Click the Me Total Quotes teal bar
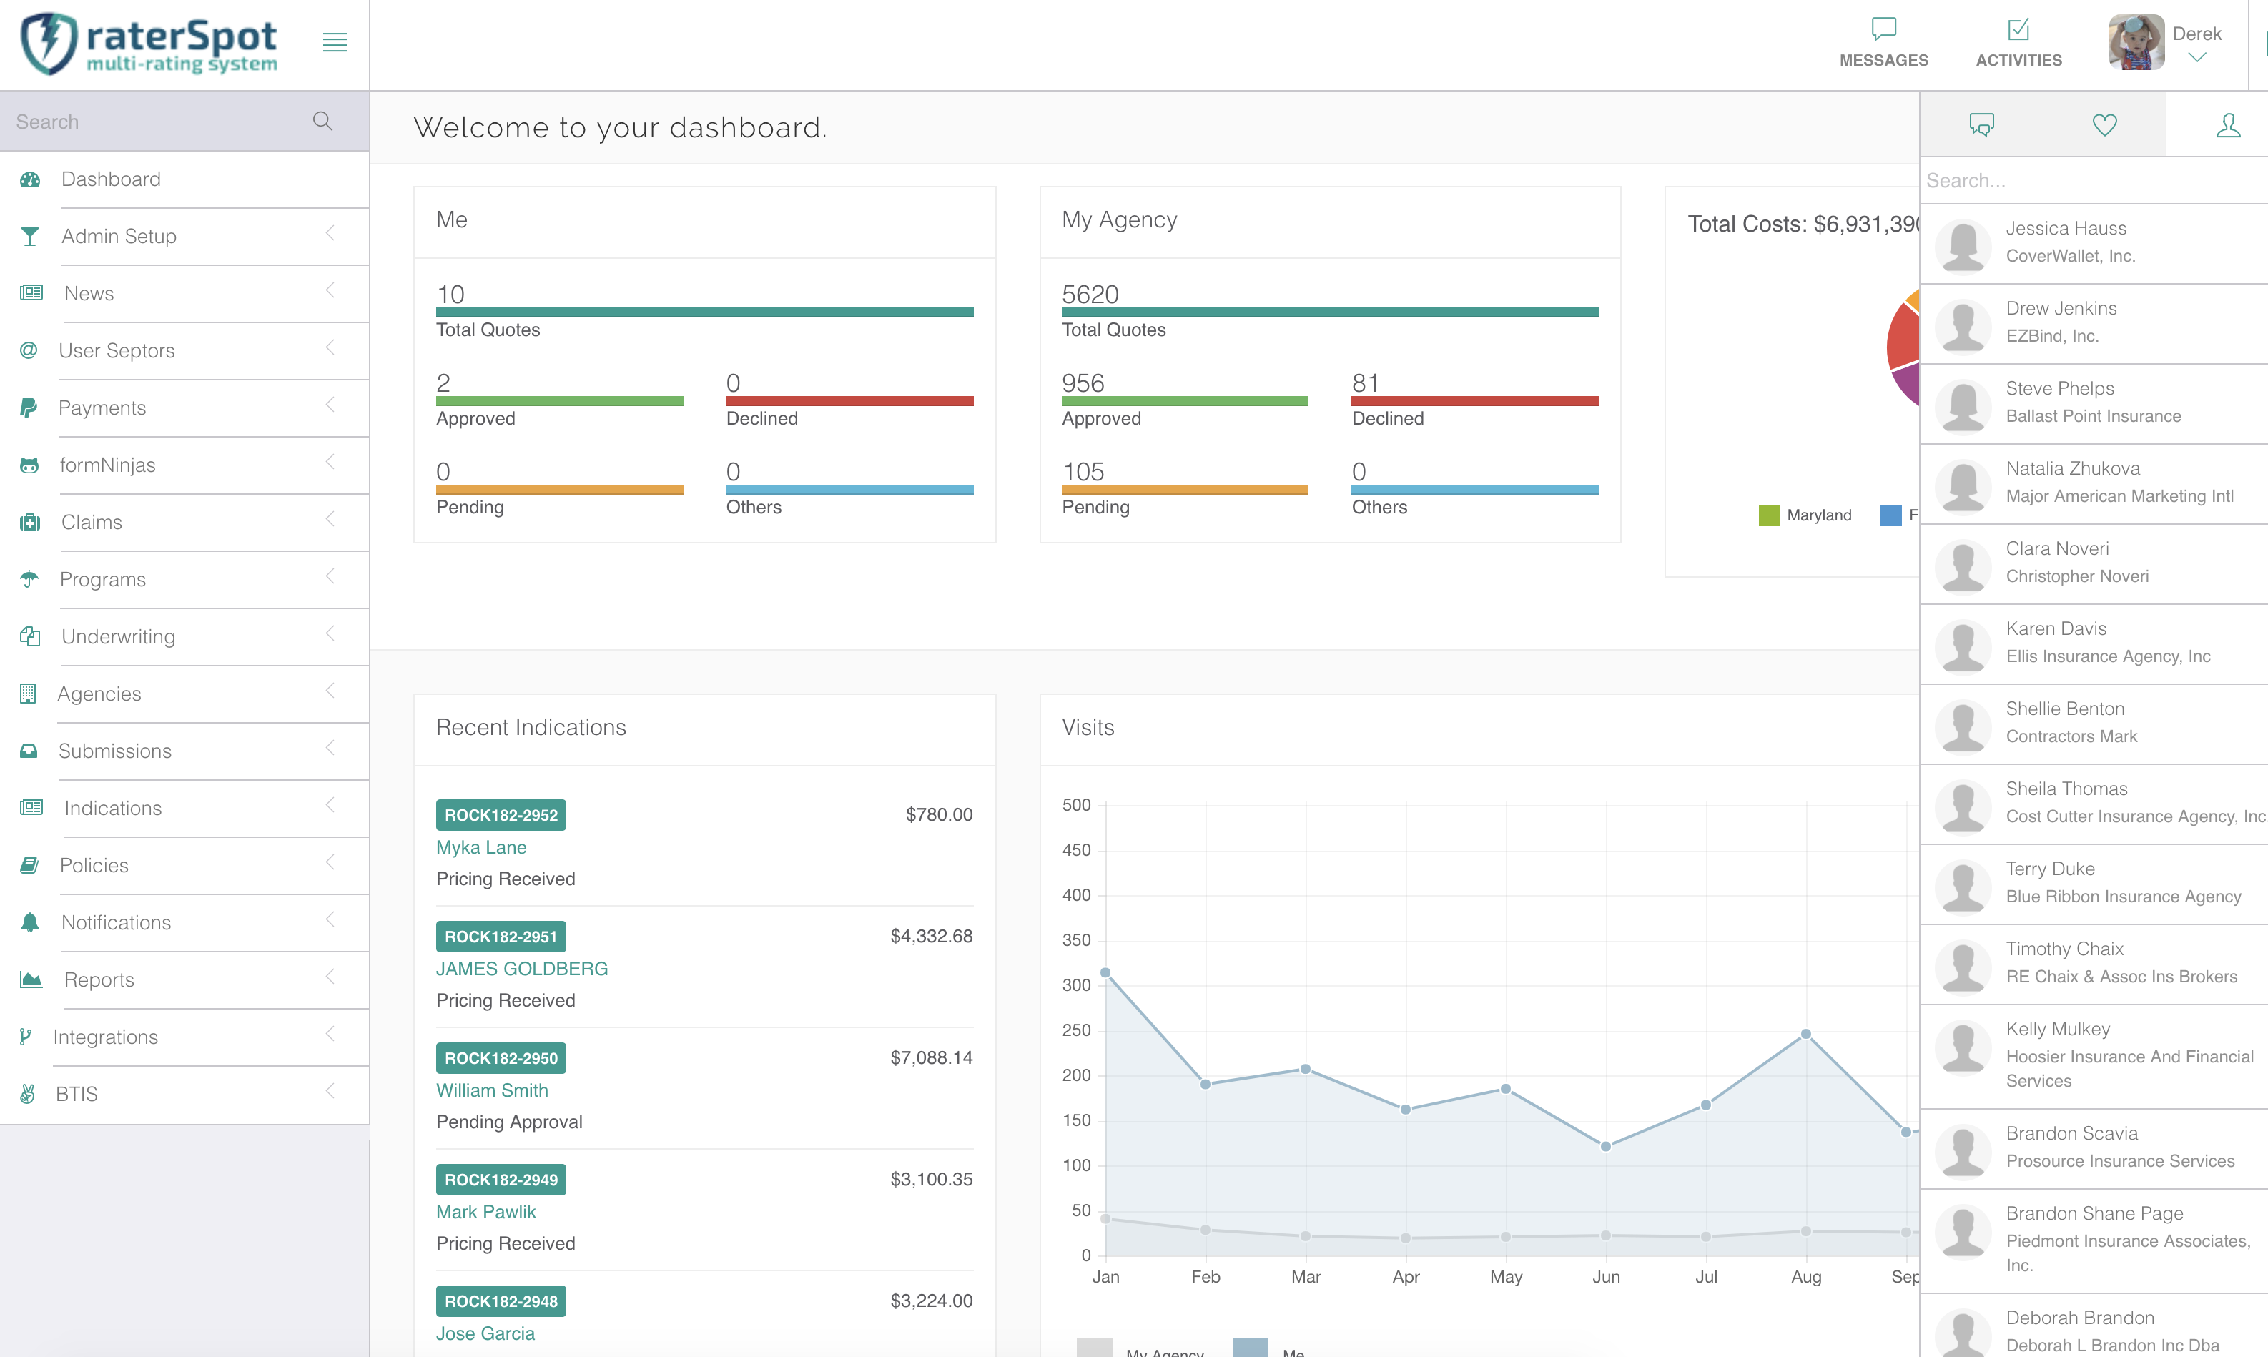 pyautogui.click(x=704, y=312)
